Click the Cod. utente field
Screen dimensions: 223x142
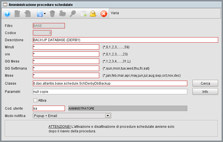pyautogui.click(x=49, y=108)
